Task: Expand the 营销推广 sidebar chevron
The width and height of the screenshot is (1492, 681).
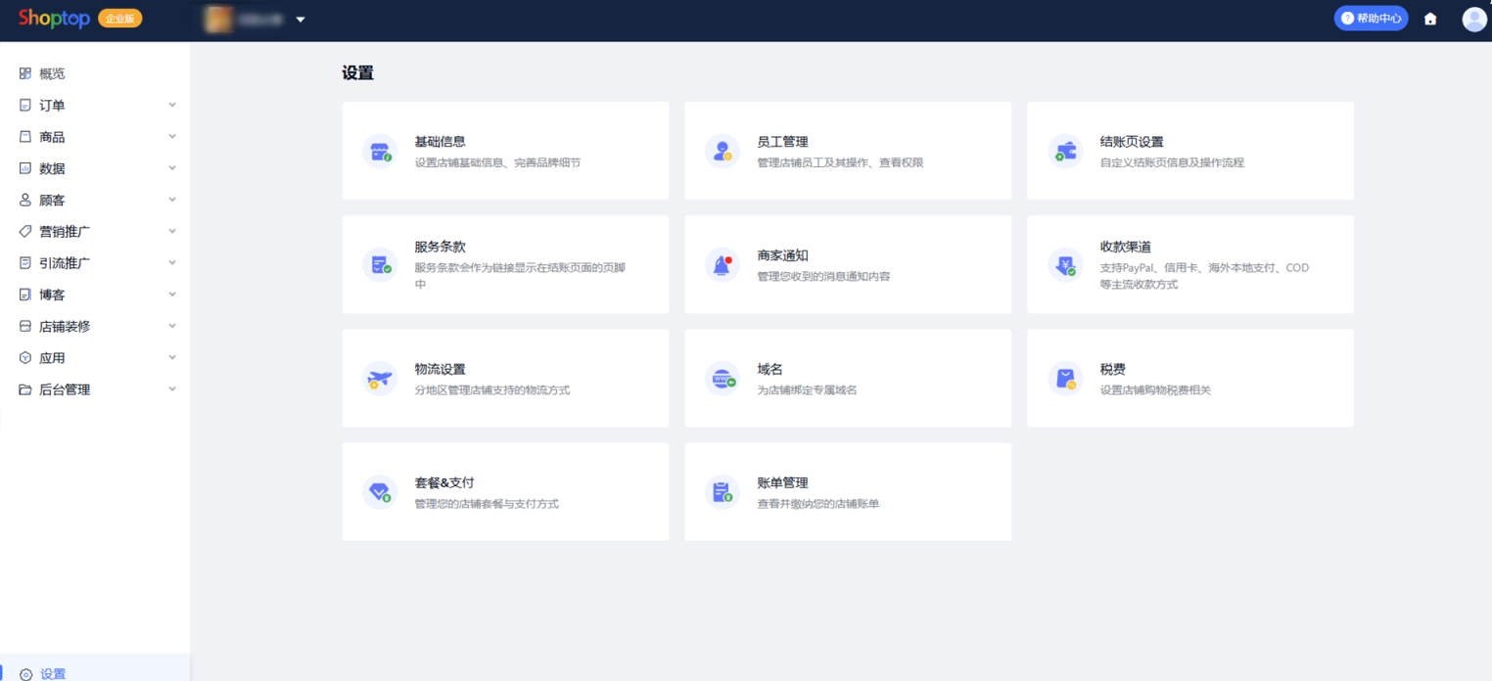Action: [x=172, y=232]
